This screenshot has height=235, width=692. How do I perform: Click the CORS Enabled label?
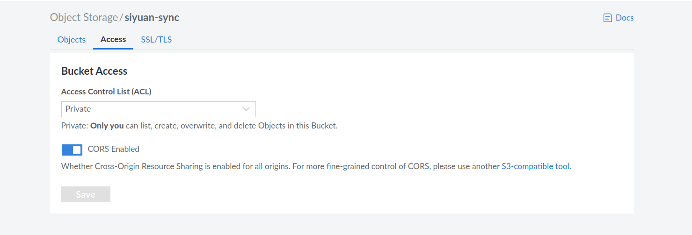point(114,150)
